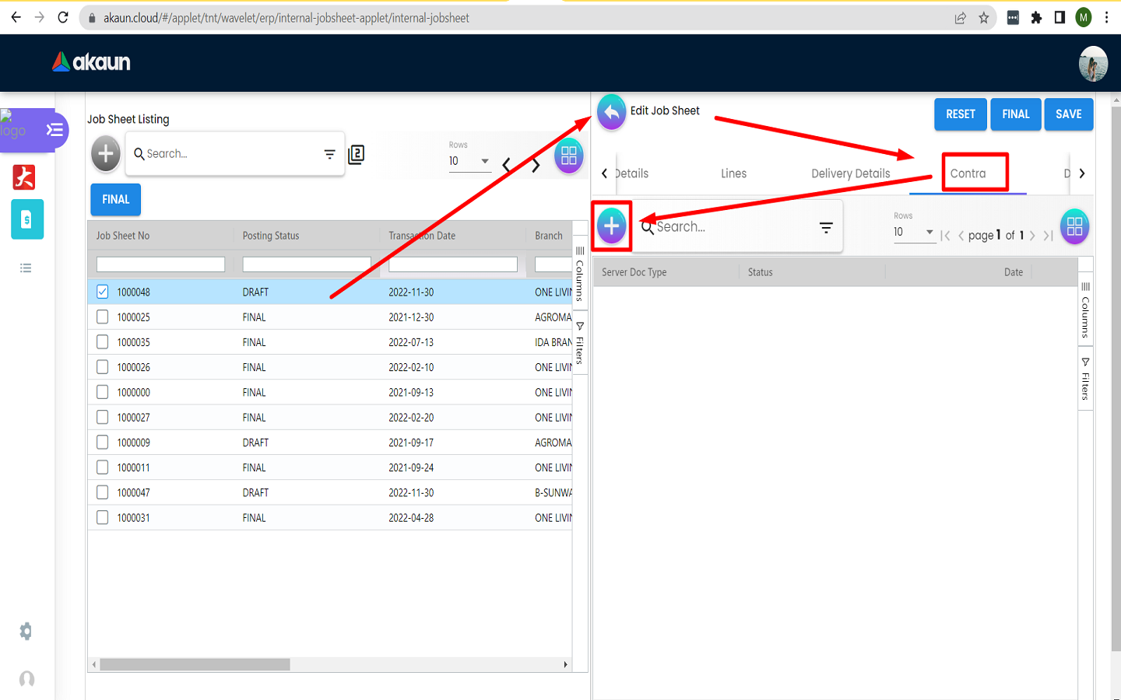Open filter options in Job Sheet Listing search
Screen dimensions: 1121x700
coord(329,154)
